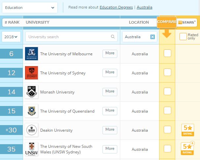Open University of Melbourne logo
The width and height of the screenshot is (200, 160).
[x=31, y=54]
